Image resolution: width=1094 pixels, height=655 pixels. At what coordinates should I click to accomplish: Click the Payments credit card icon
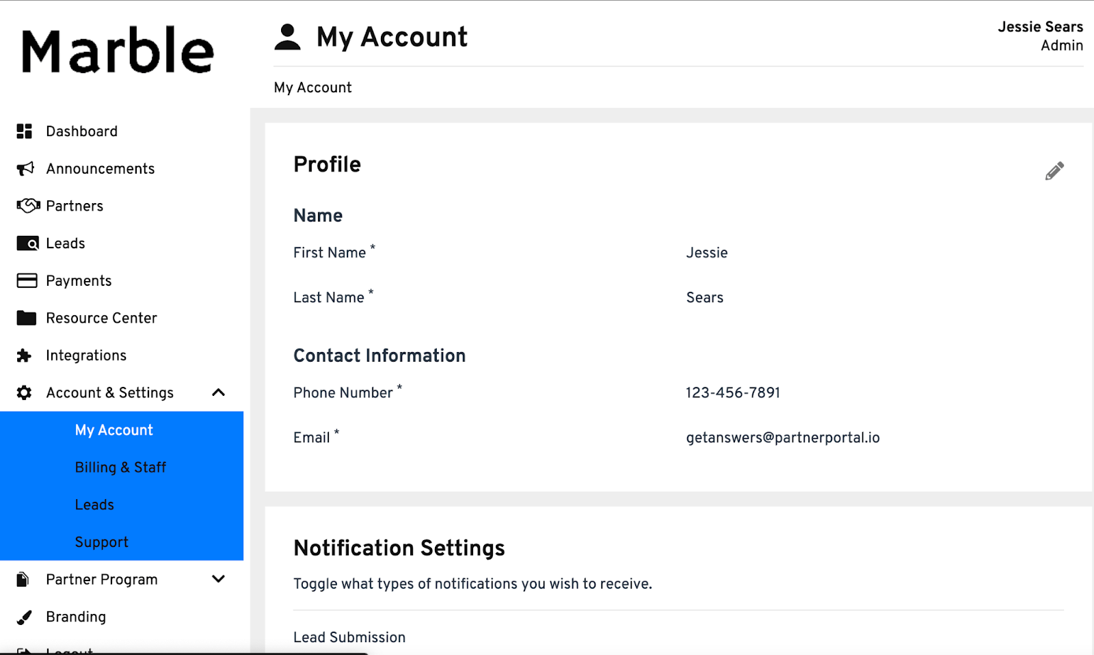[27, 281]
